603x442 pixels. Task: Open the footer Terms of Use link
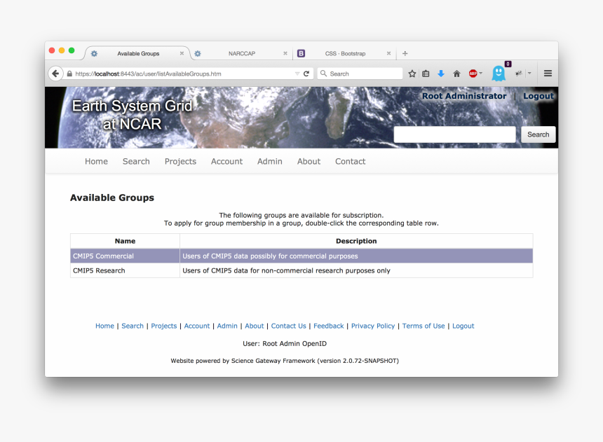(x=424, y=326)
